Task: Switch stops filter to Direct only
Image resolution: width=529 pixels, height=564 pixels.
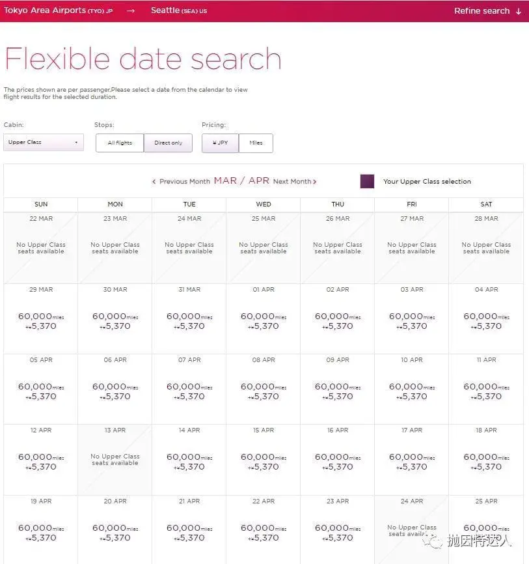Action: tap(168, 143)
